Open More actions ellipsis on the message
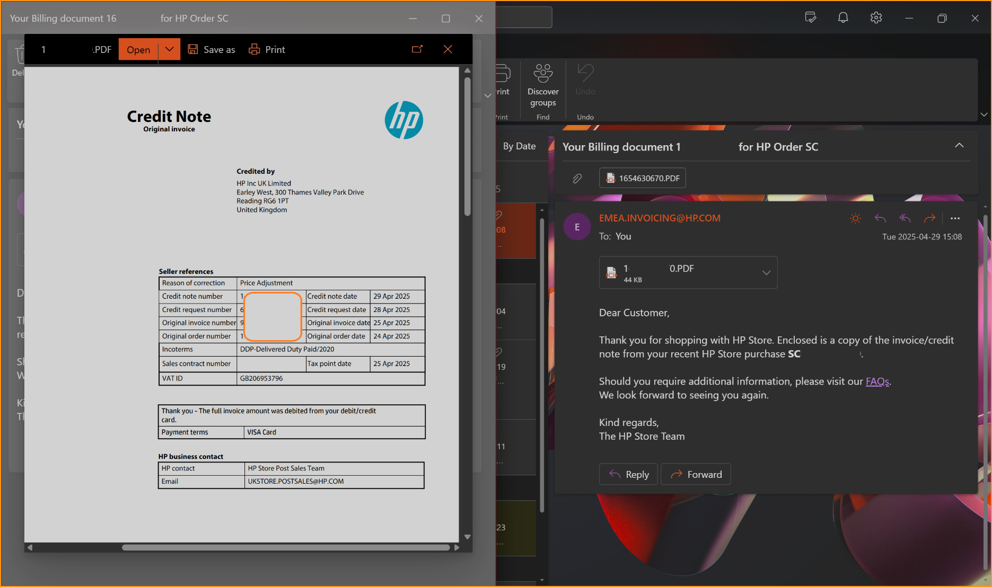Viewport: 992px width, 587px height. coord(955,218)
